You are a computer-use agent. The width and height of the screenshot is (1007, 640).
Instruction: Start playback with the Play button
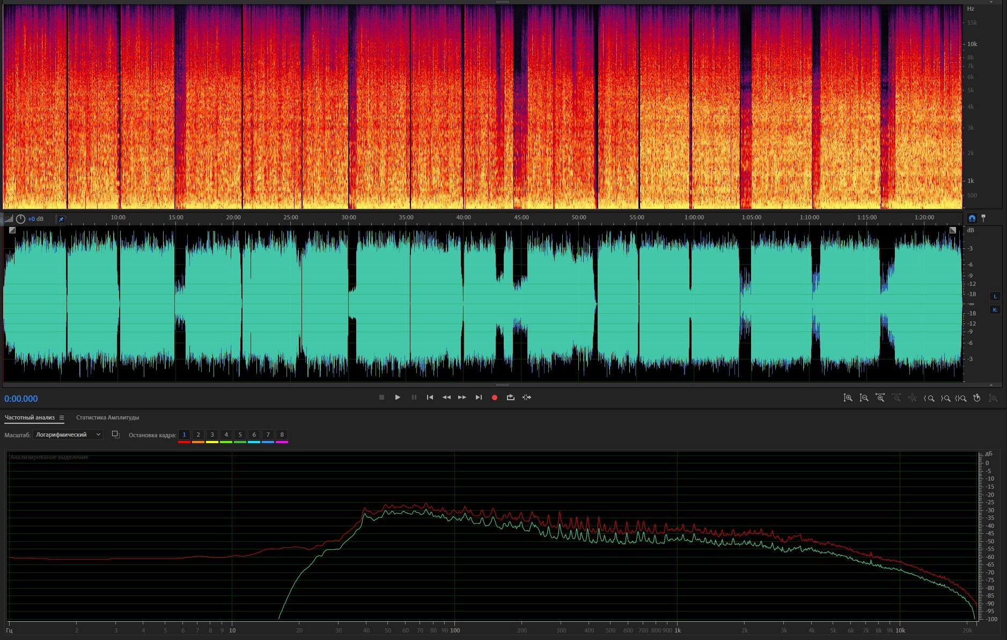tap(398, 398)
